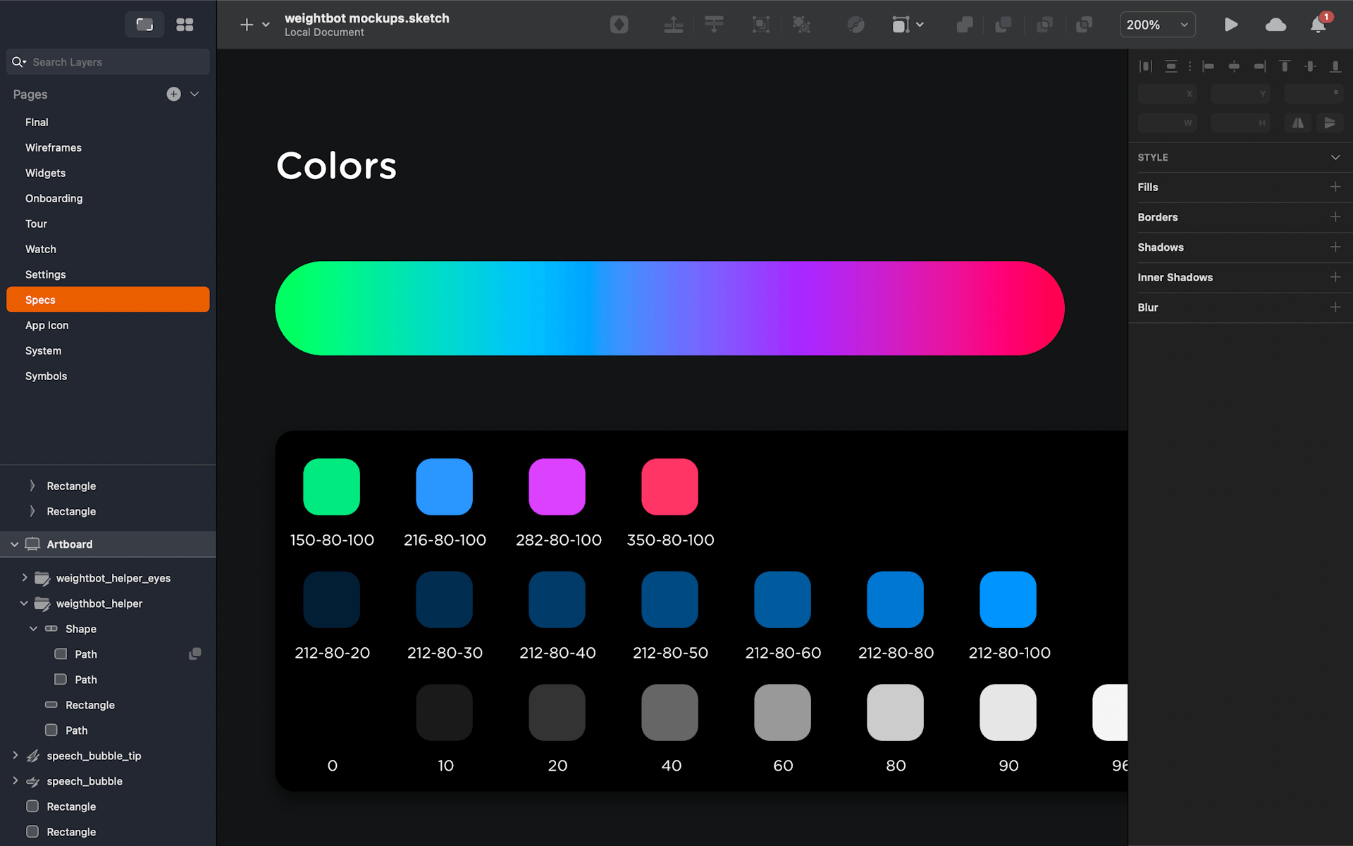The width and height of the screenshot is (1353, 846).
Task: Select the Difference boolean operation icon
Action: 1084,24
